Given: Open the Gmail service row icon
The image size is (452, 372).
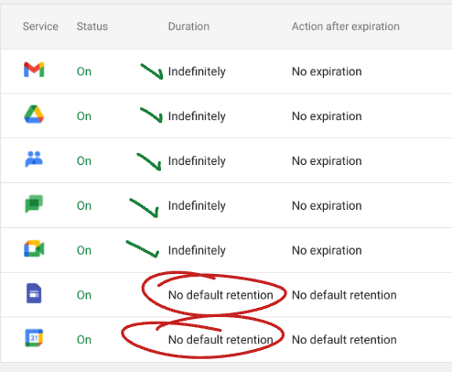Looking at the screenshot, I should [x=34, y=70].
